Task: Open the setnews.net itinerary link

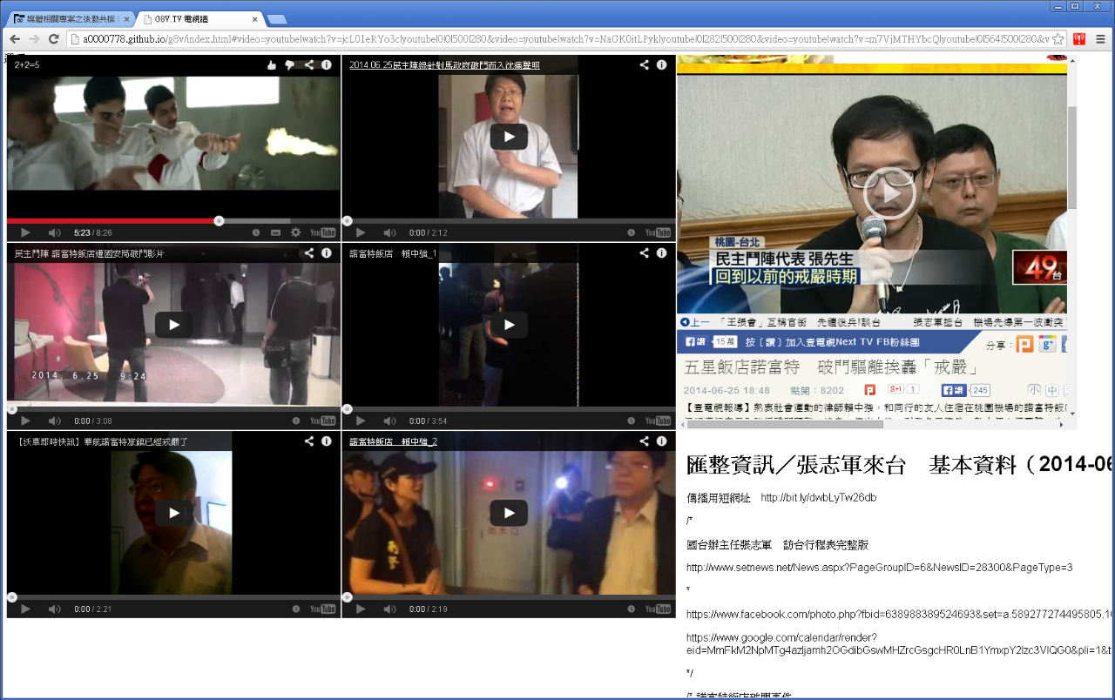Action: (x=879, y=568)
